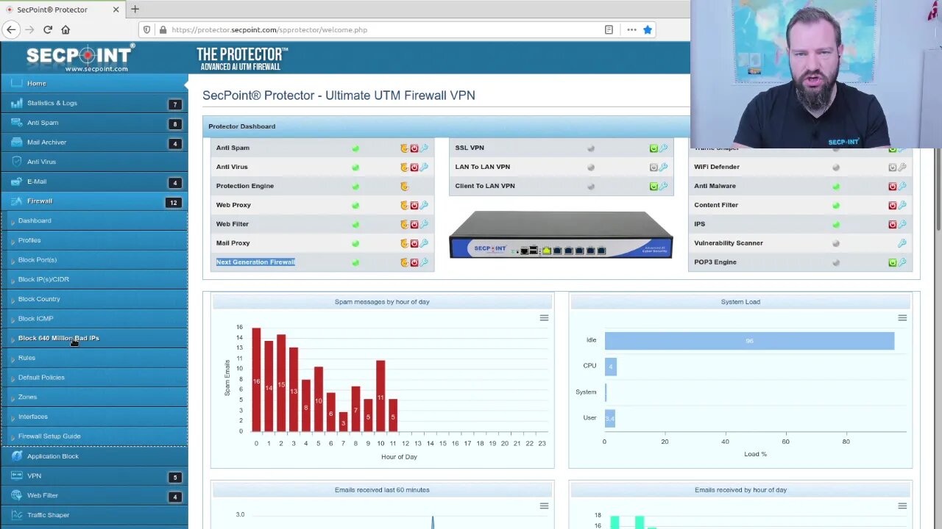Viewport: 942px width, 529px height.
Task: Open Web Proxy wrench settings icon
Action: click(424, 205)
